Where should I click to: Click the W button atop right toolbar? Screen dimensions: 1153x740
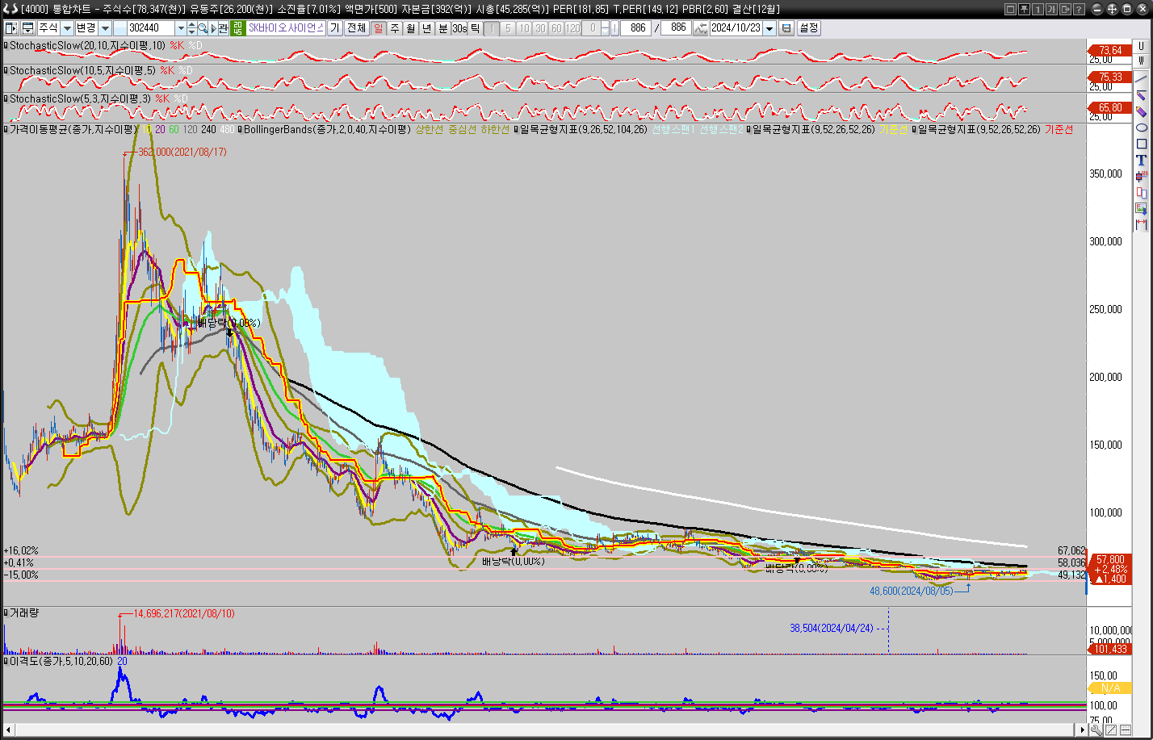pos(1141,61)
